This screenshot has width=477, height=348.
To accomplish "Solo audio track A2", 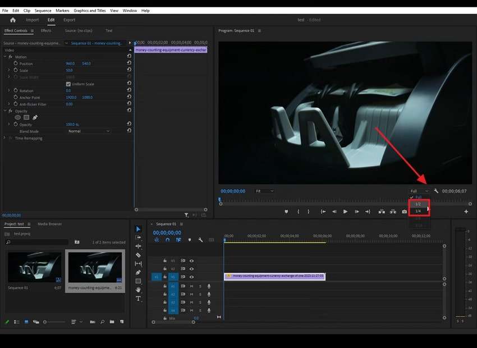I will 200,294.
